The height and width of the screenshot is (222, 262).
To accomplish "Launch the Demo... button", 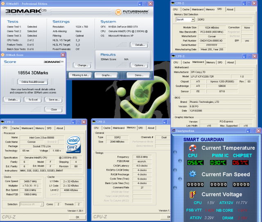I will click(x=139, y=75).
